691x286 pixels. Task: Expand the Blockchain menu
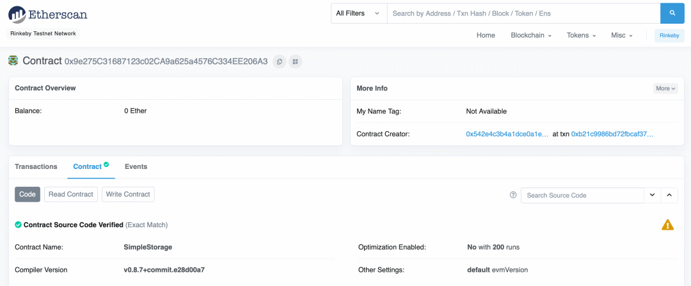pyautogui.click(x=531, y=35)
